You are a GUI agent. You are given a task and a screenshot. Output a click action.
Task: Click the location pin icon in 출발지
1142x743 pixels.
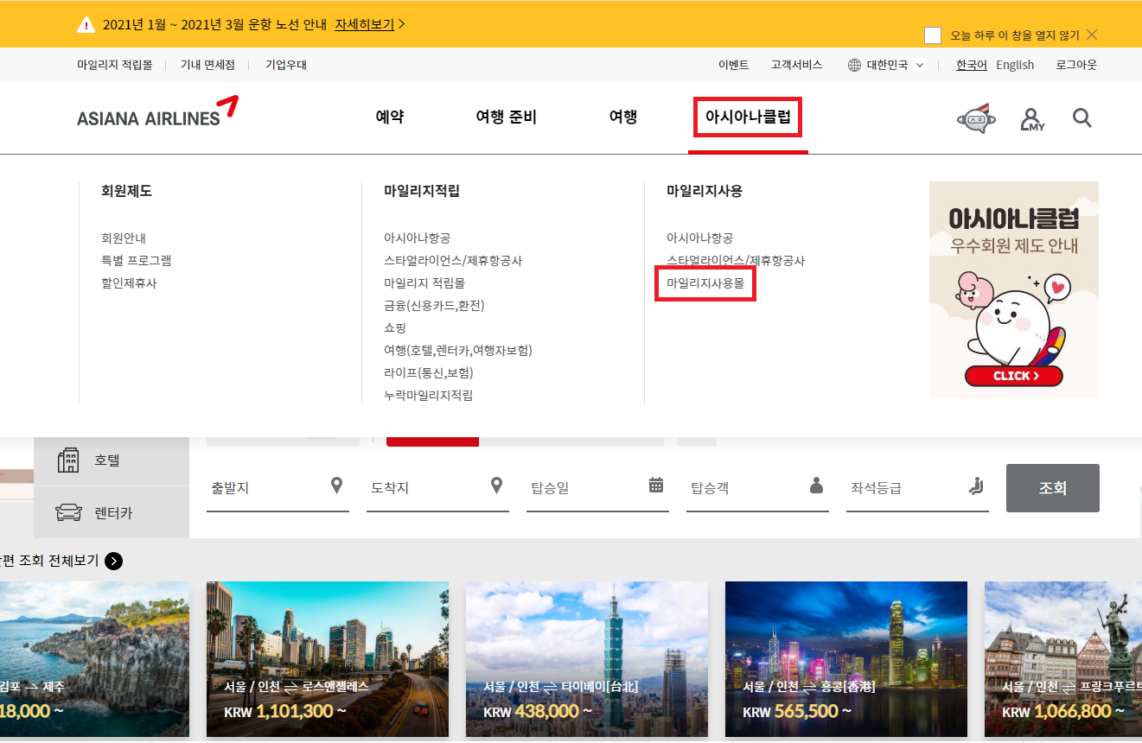pos(337,486)
